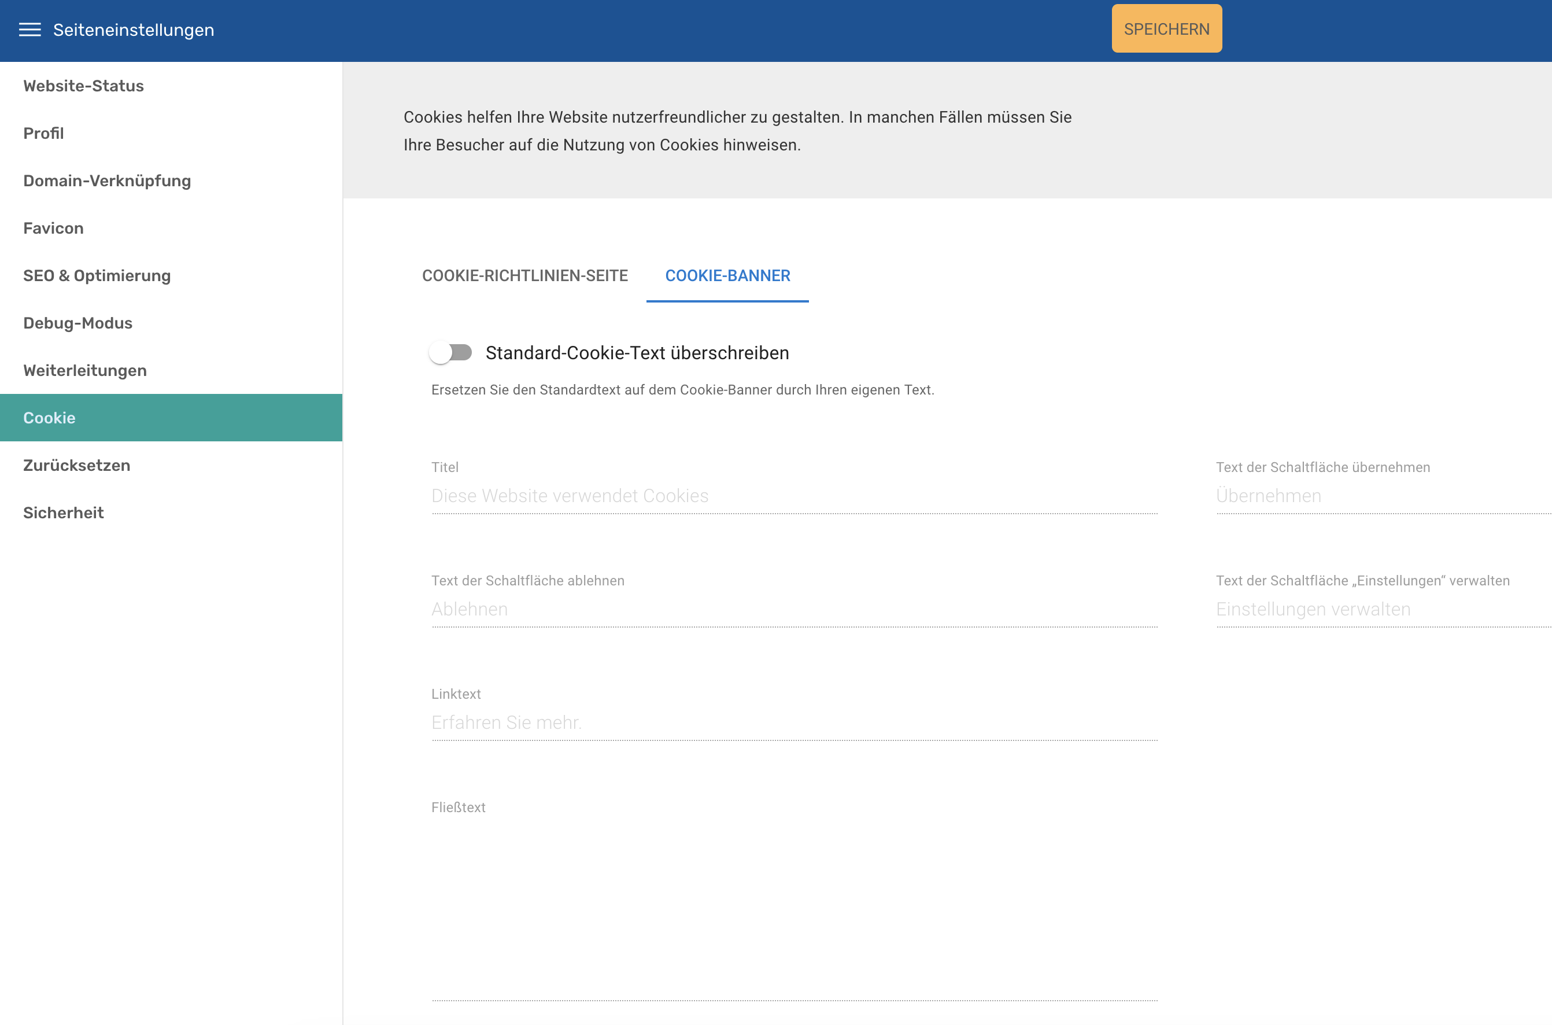This screenshot has height=1025, width=1552.
Task: Select the COOKIE-BANNER tab
Action: click(x=727, y=276)
